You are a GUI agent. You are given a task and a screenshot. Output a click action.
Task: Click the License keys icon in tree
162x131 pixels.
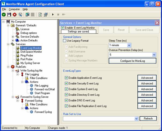point(17,29)
